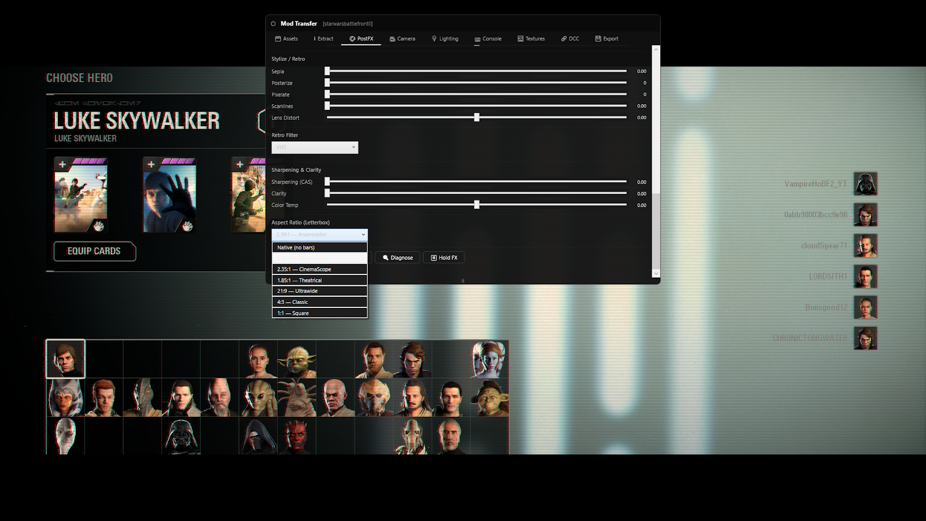This screenshot has height=521, width=926.
Task: Collapse the Aspect Ratio dropdown
Action: tap(319, 234)
